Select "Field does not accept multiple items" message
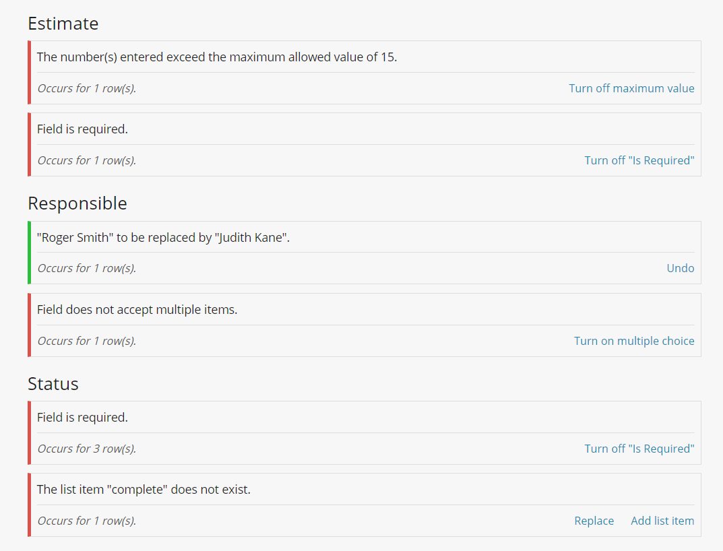The height and width of the screenshot is (551, 723). 137,310
